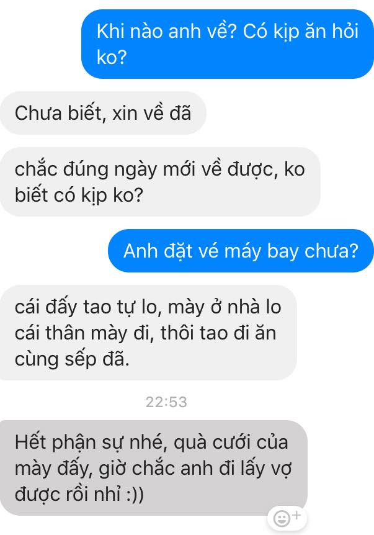The height and width of the screenshot is (535, 374).
Task: Select the bubble starting "chắc đúng ngày mới về"
Action: (x=160, y=181)
